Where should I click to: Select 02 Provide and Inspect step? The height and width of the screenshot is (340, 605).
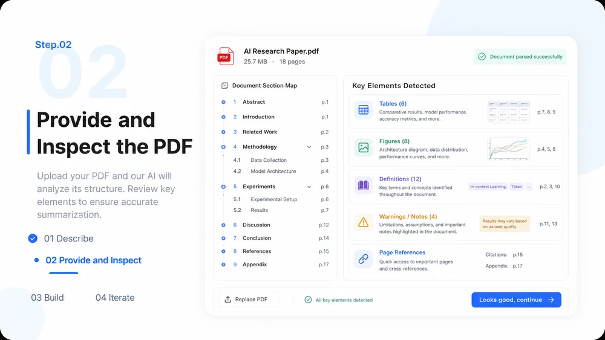[93, 260]
